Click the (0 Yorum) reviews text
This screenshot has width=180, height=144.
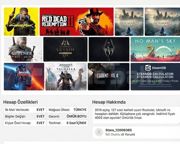coord(128,134)
